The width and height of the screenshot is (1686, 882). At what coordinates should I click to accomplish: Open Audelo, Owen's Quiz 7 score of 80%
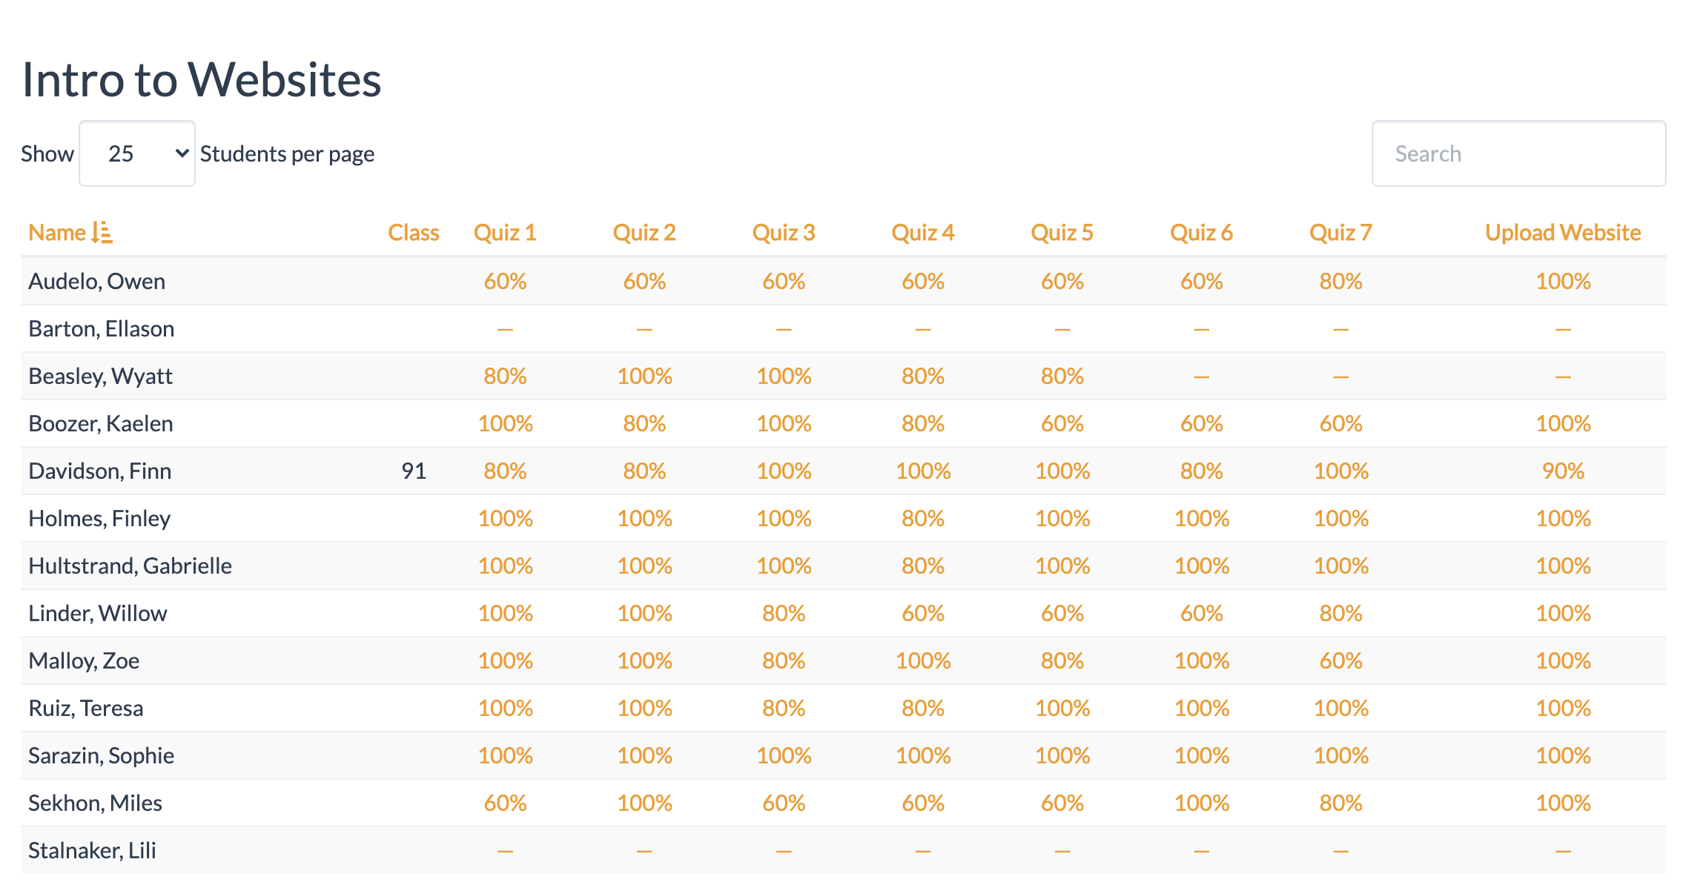[x=1341, y=282]
